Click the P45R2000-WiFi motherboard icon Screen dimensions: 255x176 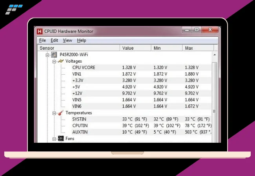tap(54, 55)
